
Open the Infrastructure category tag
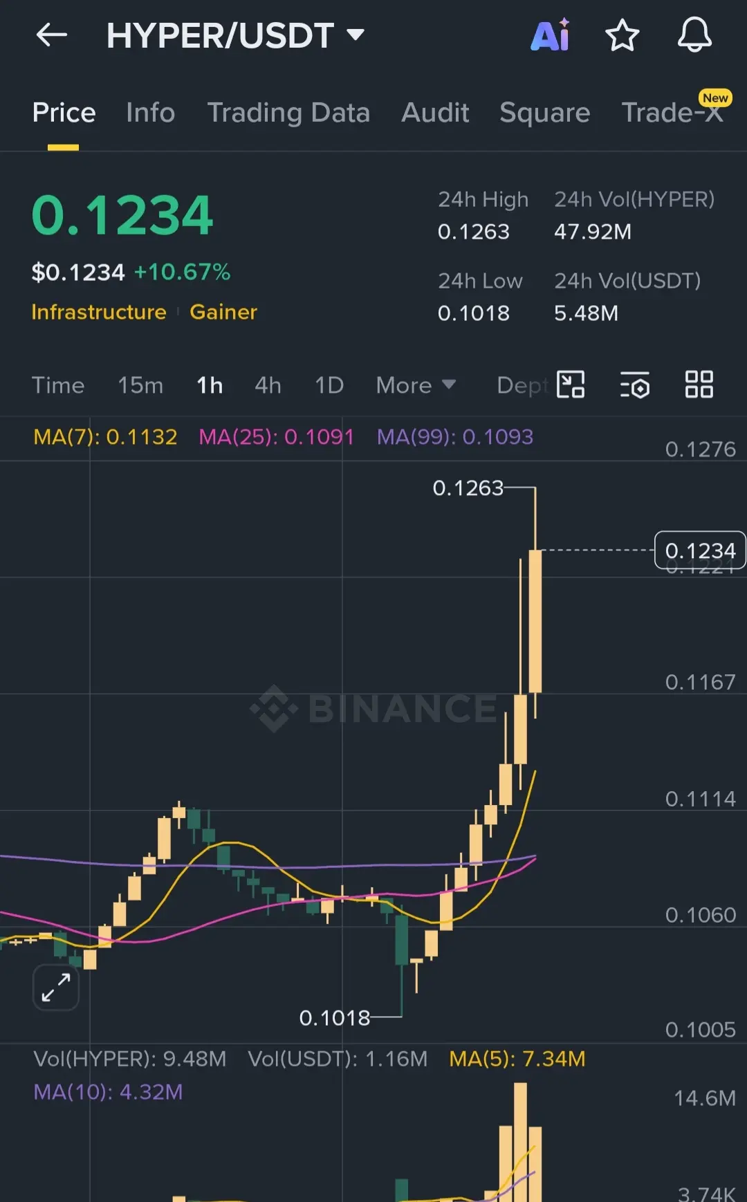point(99,312)
